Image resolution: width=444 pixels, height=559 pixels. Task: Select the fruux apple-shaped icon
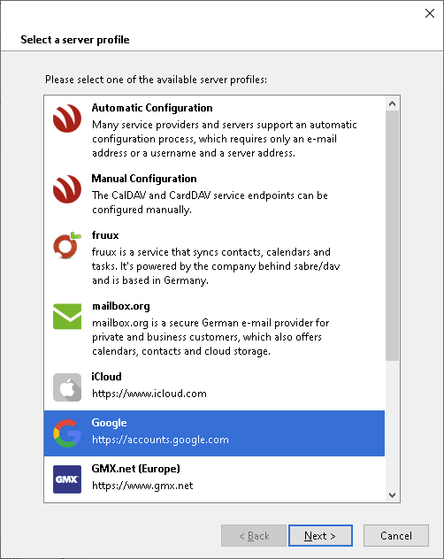pyautogui.click(x=67, y=245)
